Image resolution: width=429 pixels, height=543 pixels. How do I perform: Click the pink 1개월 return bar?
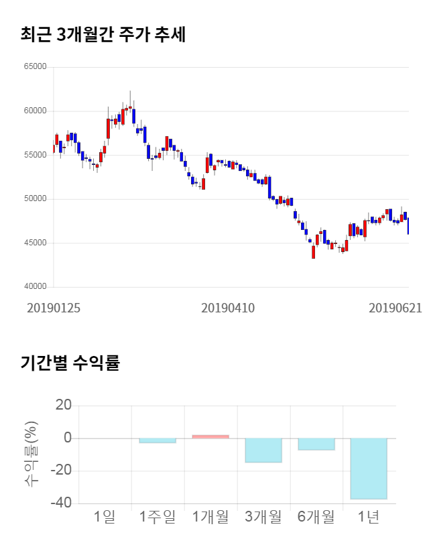pos(210,436)
